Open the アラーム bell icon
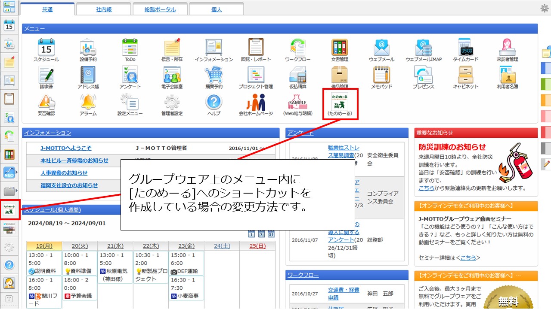 88,103
